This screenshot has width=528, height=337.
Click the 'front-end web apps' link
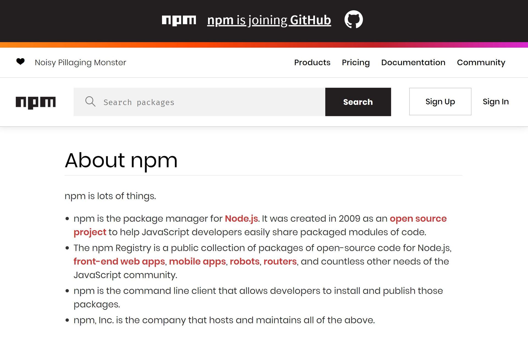click(x=119, y=261)
